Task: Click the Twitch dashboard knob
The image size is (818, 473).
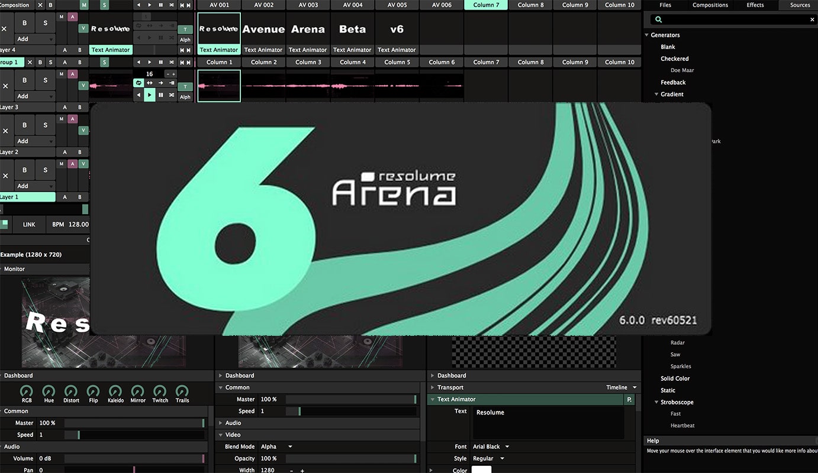Action: (x=160, y=391)
